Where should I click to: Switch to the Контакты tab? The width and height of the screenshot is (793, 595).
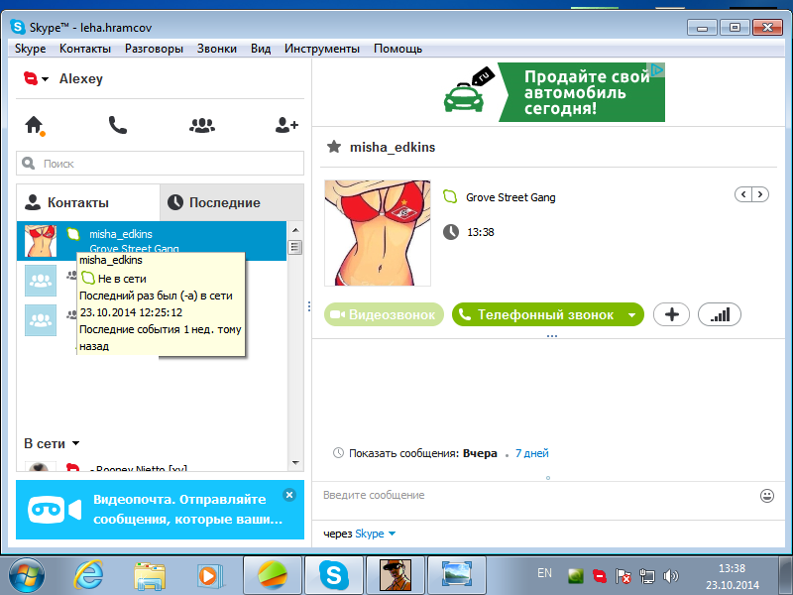[x=88, y=202]
